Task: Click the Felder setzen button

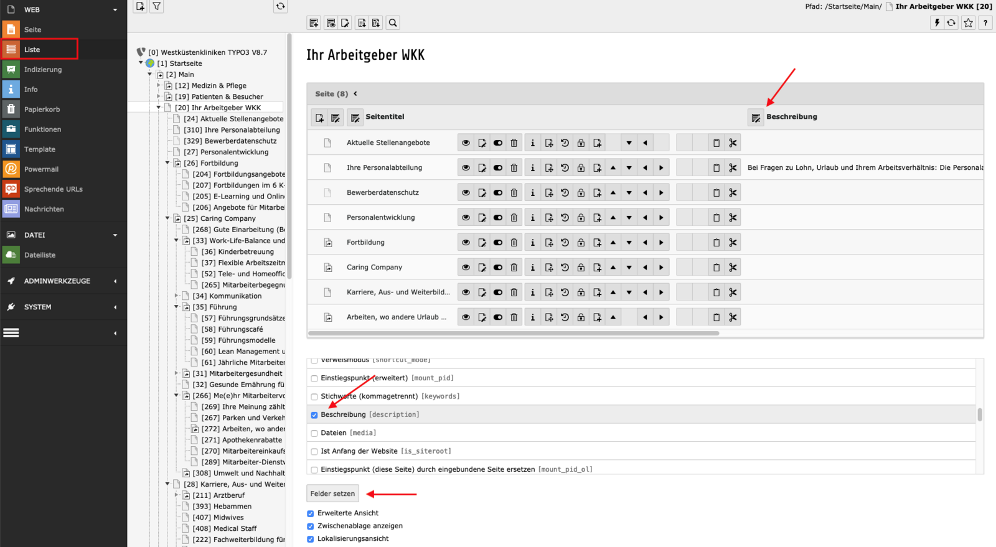Action: point(332,493)
